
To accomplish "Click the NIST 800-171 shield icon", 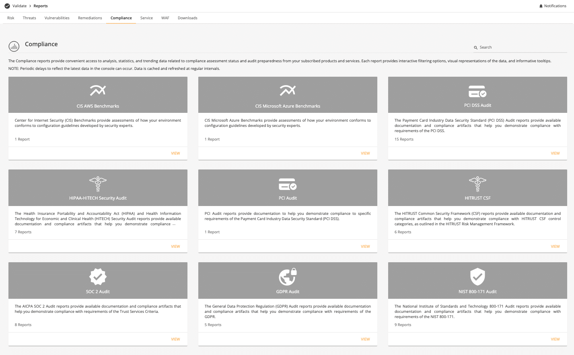I will [477, 276].
